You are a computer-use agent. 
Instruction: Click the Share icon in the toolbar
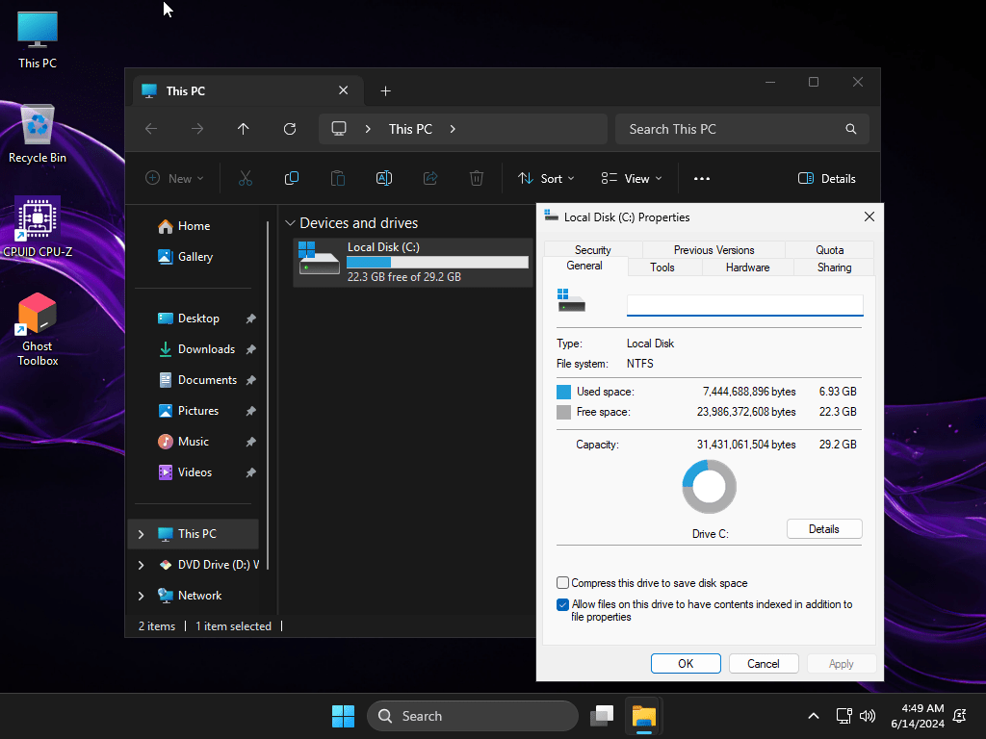430,178
